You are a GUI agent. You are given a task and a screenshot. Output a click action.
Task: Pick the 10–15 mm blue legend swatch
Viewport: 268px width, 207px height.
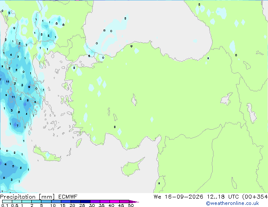point(56,202)
